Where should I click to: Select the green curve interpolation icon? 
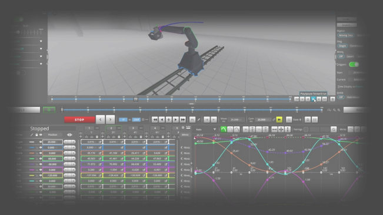[x=223, y=129]
